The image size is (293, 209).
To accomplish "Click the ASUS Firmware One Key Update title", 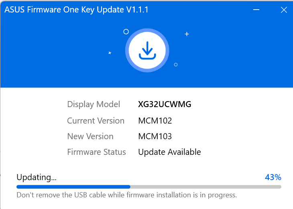I will pos(76,10).
